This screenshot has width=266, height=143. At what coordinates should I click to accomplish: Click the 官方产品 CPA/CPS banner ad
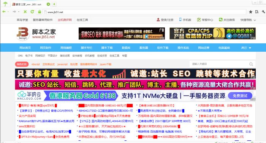[212, 33]
